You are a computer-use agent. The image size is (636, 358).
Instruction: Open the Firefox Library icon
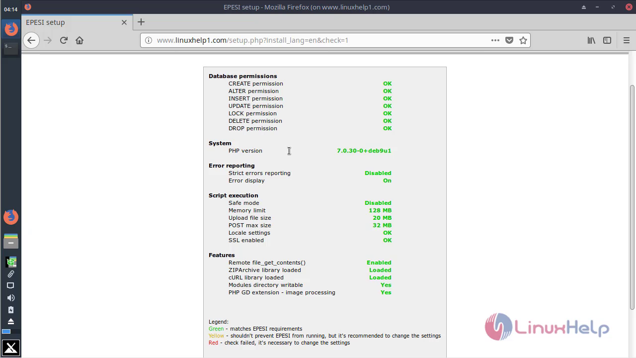pyautogui.click(x=591, y=40)
